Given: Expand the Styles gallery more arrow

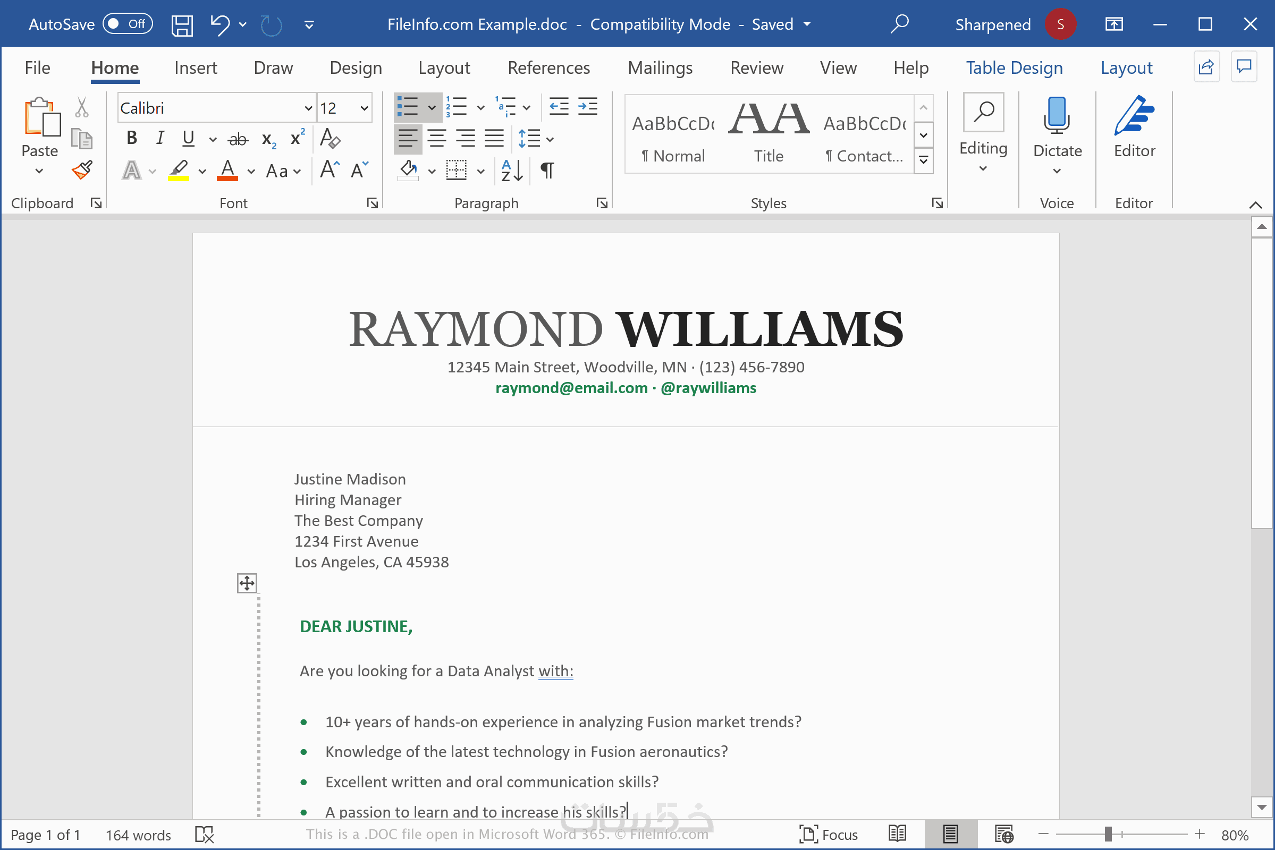Looking at the screenshot, I should [x=923, y=160].
